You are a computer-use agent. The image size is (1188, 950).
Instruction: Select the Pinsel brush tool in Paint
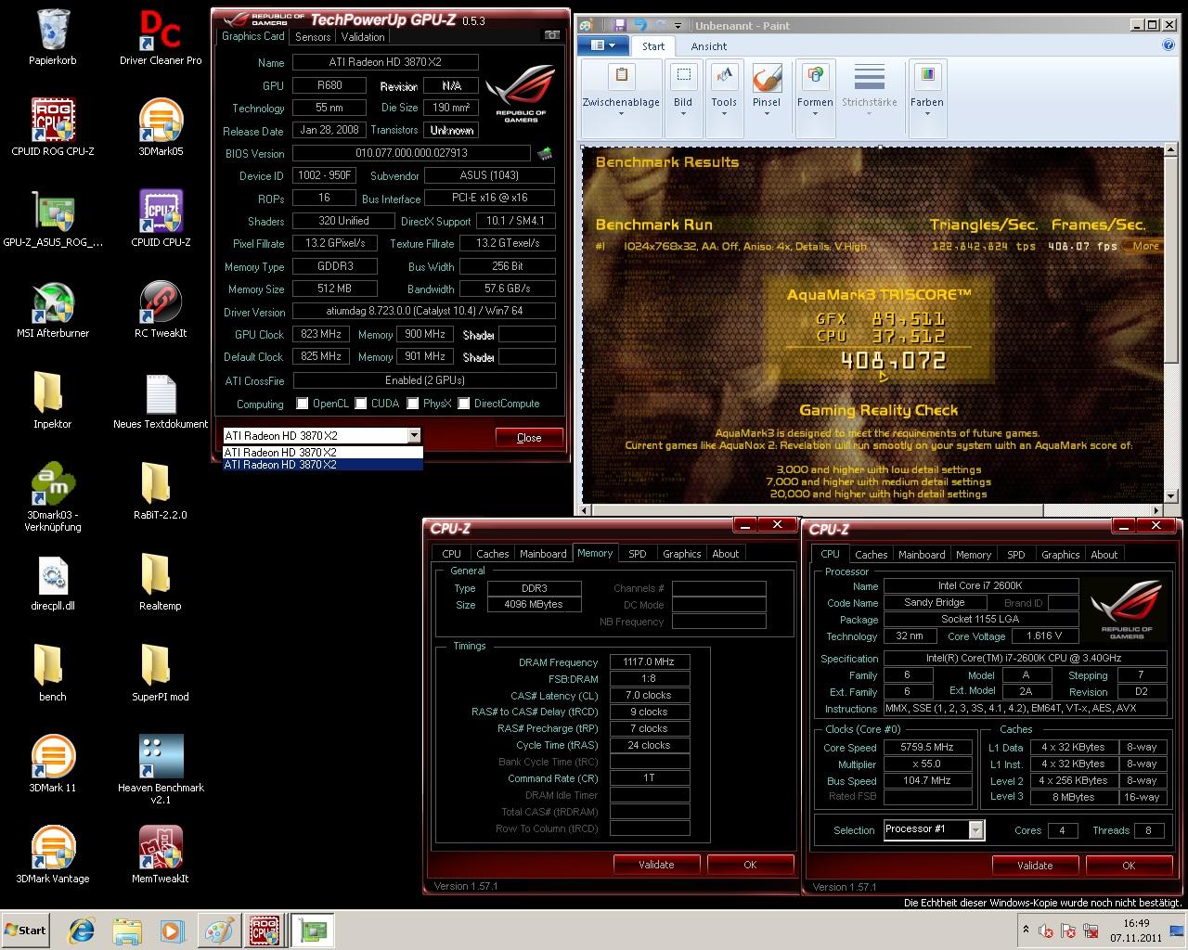tap(767, 90)
